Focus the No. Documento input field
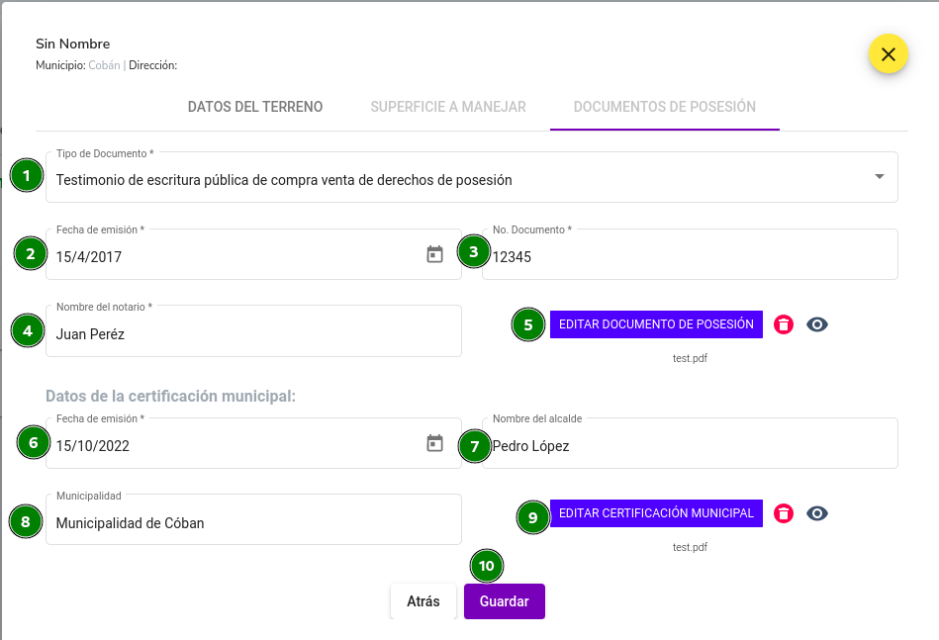 690,254
